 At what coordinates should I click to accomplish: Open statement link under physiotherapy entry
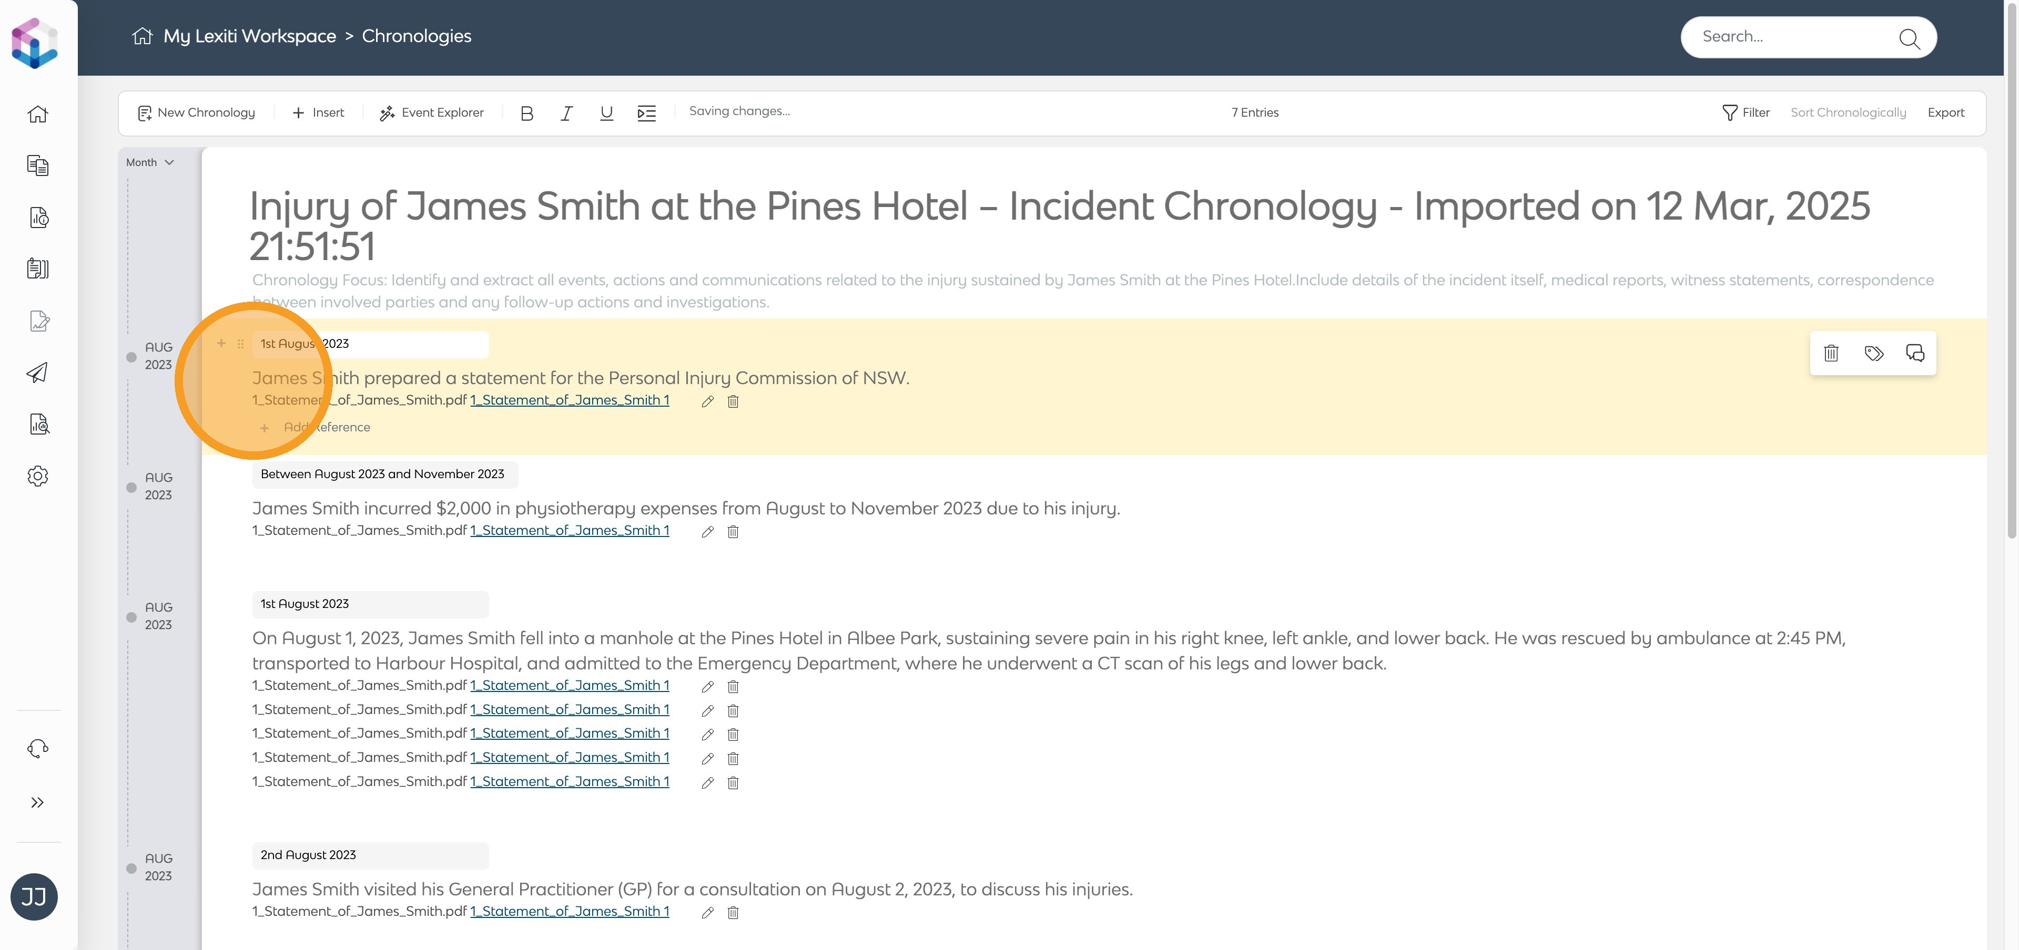click(x=569, y=530)
